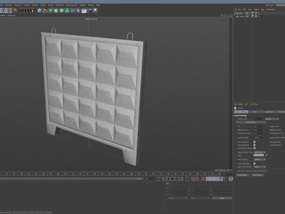Switch to the Project Settings tab
285x214 pixels.
241,112
